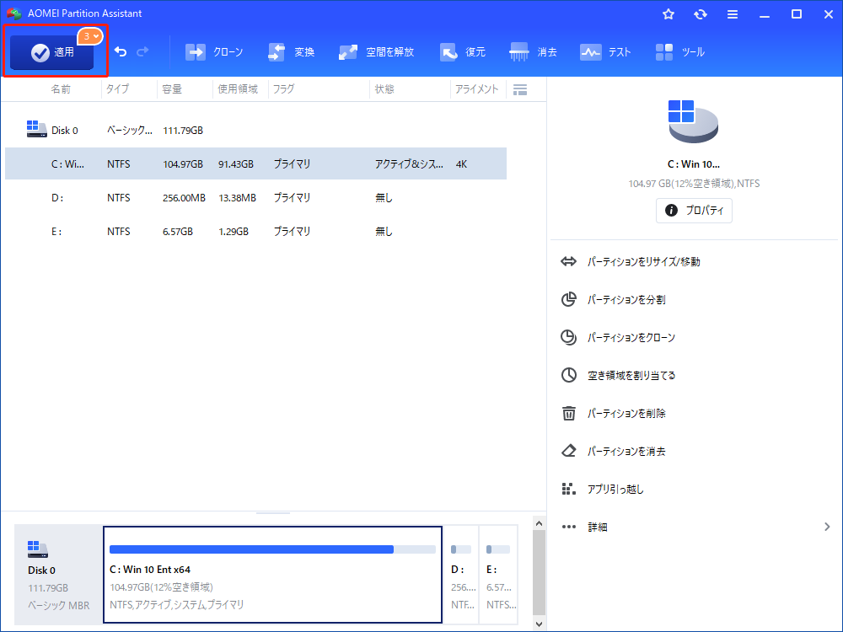This screenshot has height=632, width=843.
Task: Open the ツール tools menu
Action: 679,52
